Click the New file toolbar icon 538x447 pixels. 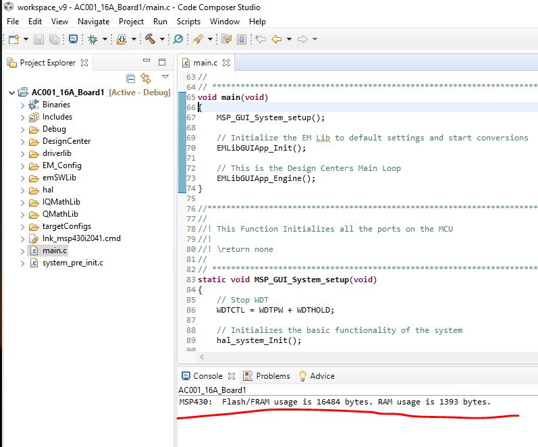(x=14, y=39)
